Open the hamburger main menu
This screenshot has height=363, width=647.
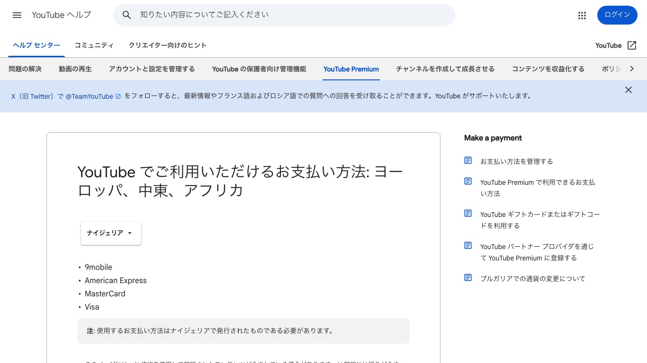point(17,15)
